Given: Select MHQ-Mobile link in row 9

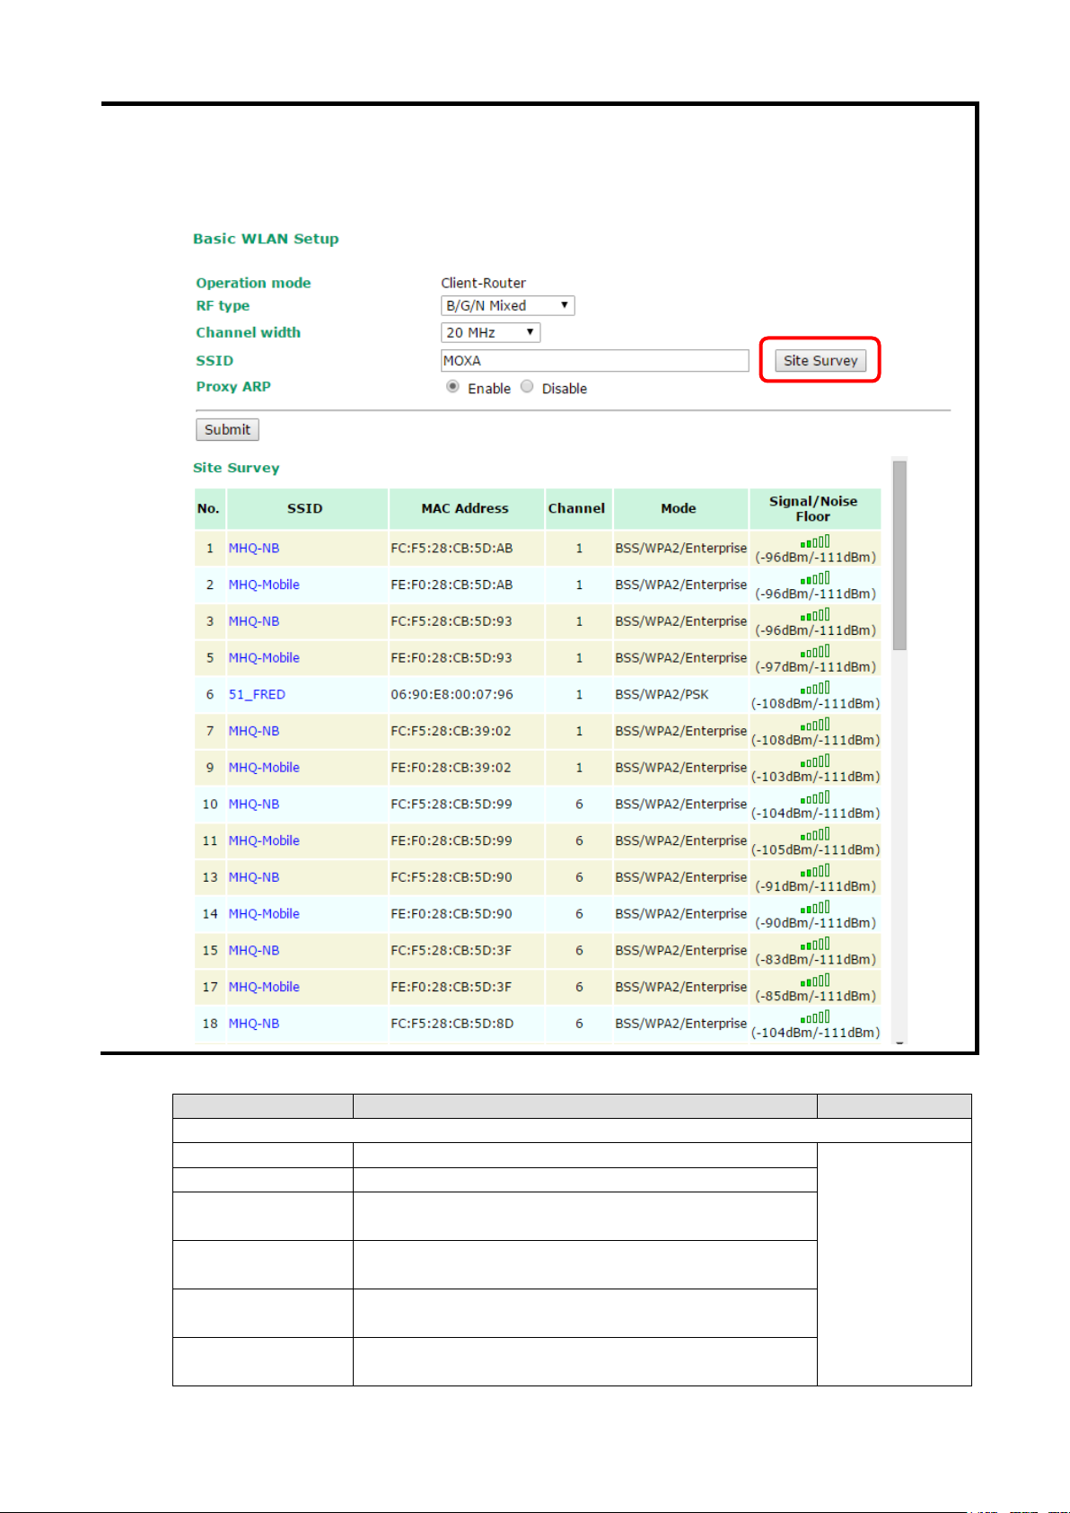Looking at the screenshot, I should 264,767.
